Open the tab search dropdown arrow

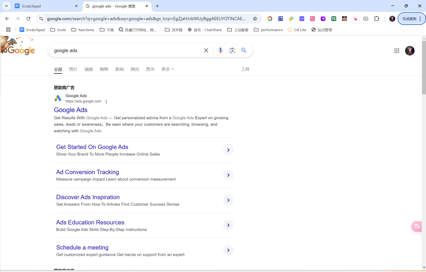coord(6,6)
